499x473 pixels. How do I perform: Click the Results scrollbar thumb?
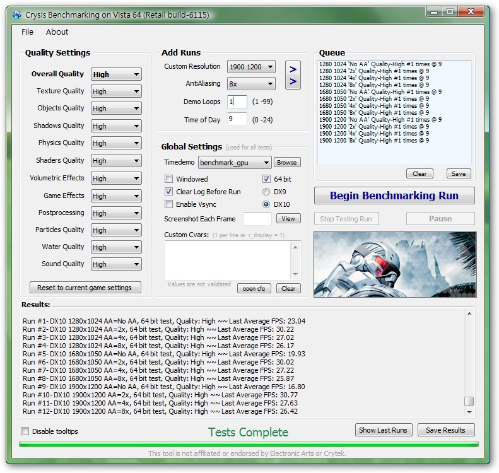coord(469,401)
